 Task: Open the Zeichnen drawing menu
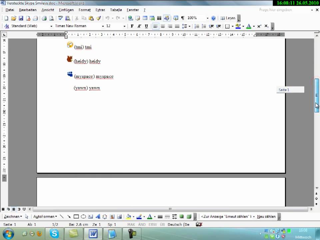click(13, 217)
